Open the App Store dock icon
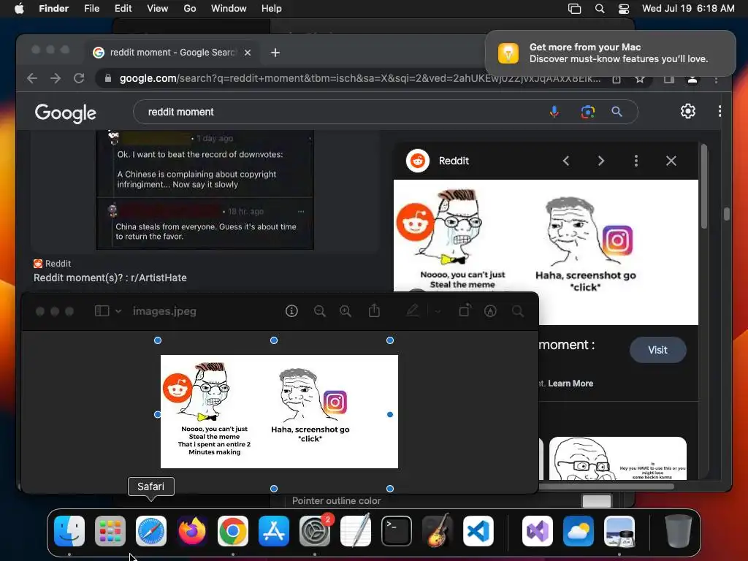Viewport: 748px width, 561px height. (x=274, y=530)
